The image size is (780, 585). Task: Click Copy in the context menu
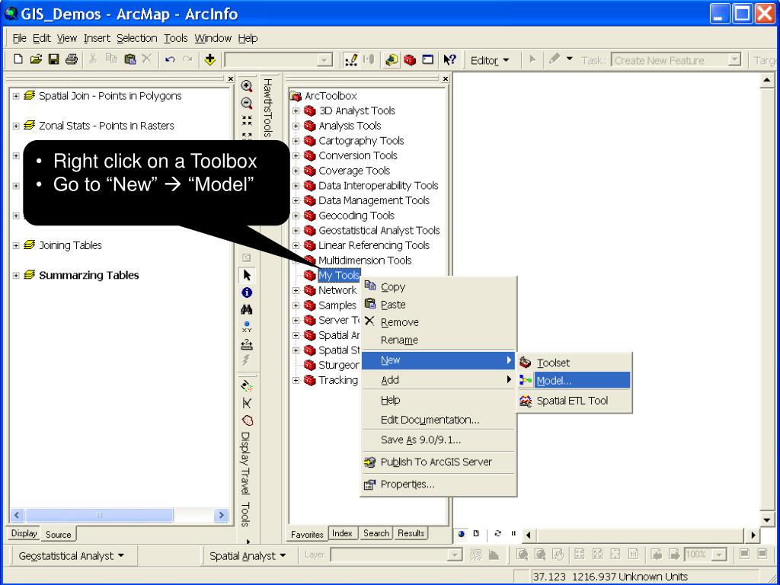[438, 287]
